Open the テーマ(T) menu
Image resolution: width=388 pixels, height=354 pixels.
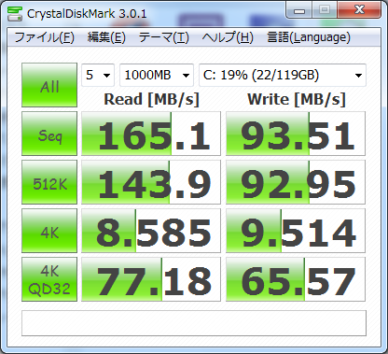point(163,37)
